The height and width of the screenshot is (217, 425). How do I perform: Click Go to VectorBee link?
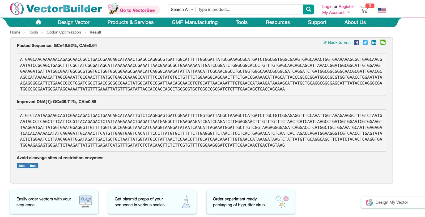tap(137, 10)
